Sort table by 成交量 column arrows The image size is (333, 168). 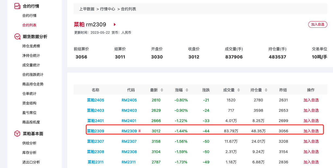tap(238, 89)
